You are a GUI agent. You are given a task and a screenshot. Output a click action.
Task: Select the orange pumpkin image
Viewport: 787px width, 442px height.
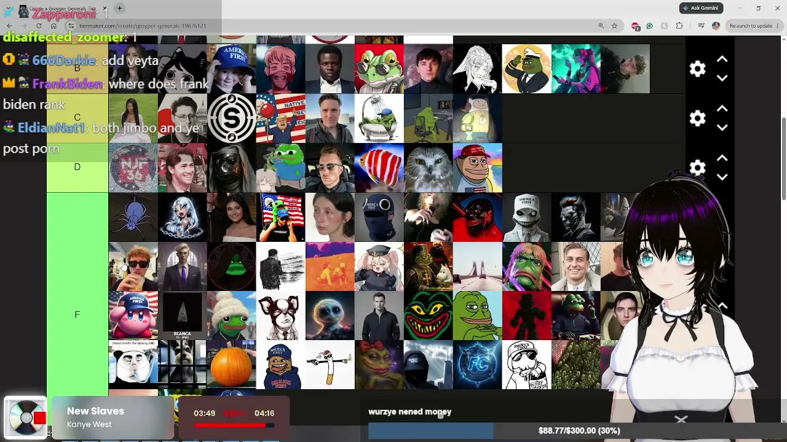tap(232, 365)
